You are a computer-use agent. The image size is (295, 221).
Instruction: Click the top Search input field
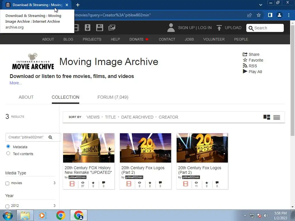point(265,28)
